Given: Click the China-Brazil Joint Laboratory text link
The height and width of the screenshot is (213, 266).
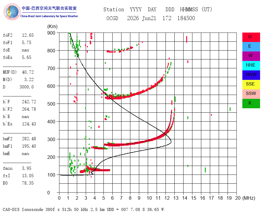Looking at the screenshot, I should pyautogui.click(x=49, y=16).
